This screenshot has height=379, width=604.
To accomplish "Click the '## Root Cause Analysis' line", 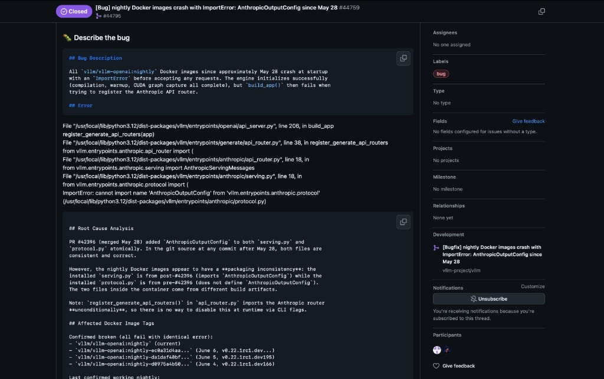I will 101,229.
